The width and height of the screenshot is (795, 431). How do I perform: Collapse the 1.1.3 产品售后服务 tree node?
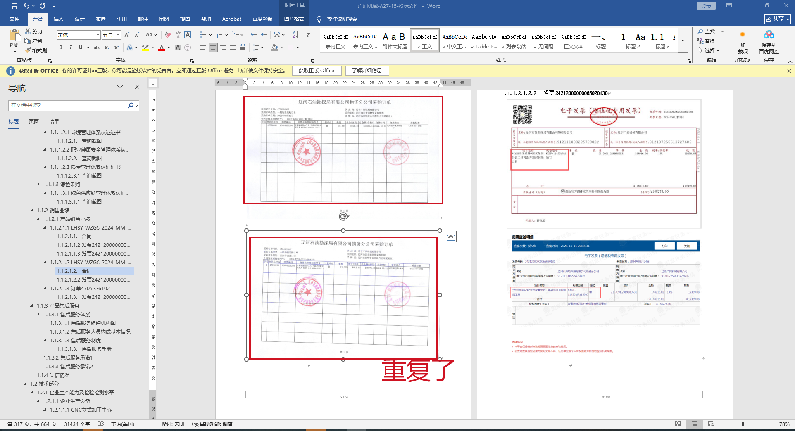coord(32,306)
